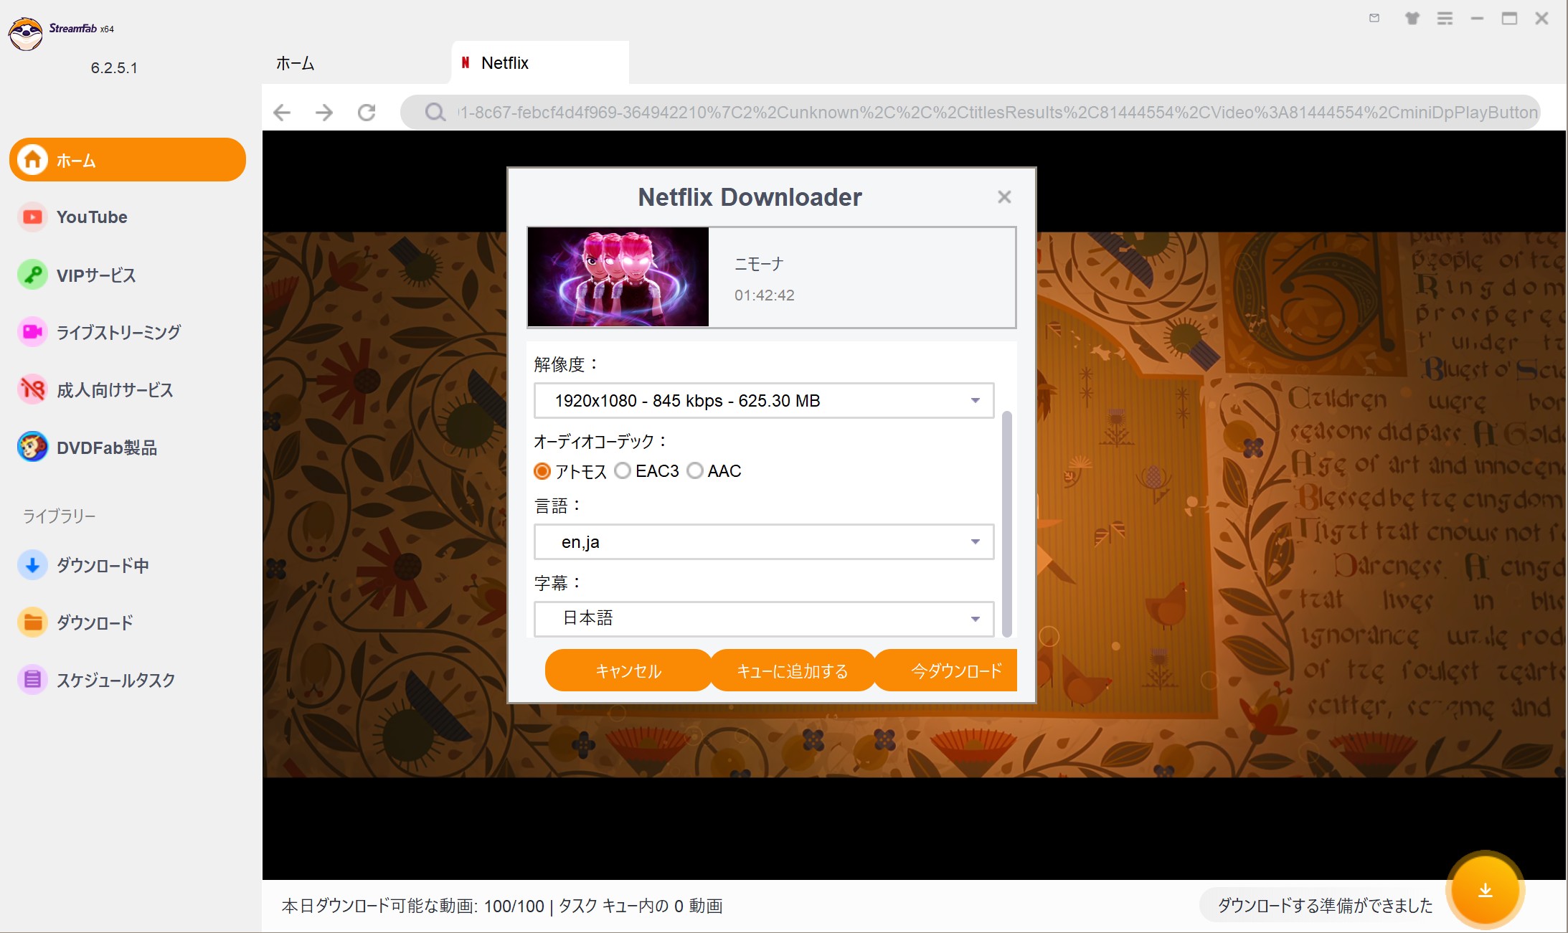Go back with the browser back arrow
The height and width of the screenshot is (933, 1568).
coord(283,113)
